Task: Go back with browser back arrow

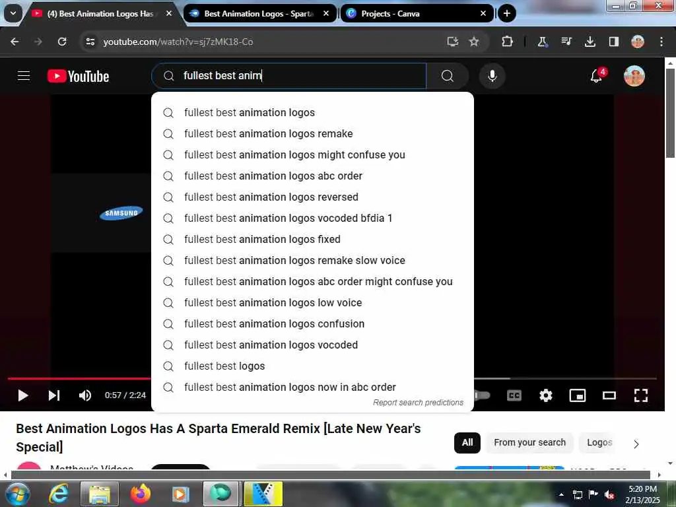Action: click(15, 42)
